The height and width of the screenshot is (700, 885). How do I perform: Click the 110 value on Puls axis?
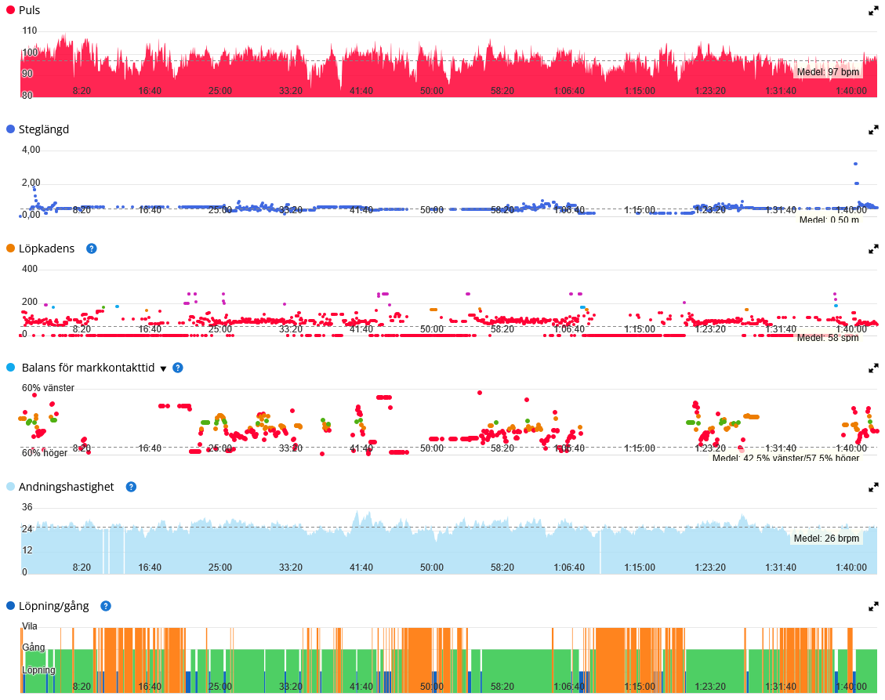29,31
